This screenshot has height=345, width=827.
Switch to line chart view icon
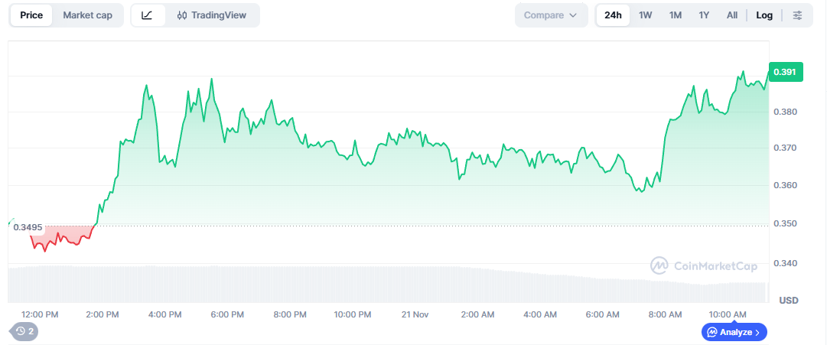tap(148, 15)
